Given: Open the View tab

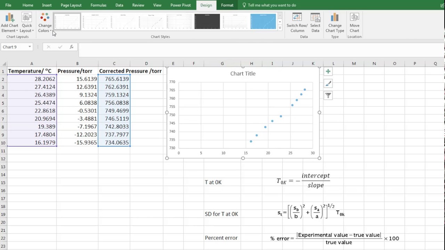Looking at the screenshot, I should (157, 5).
